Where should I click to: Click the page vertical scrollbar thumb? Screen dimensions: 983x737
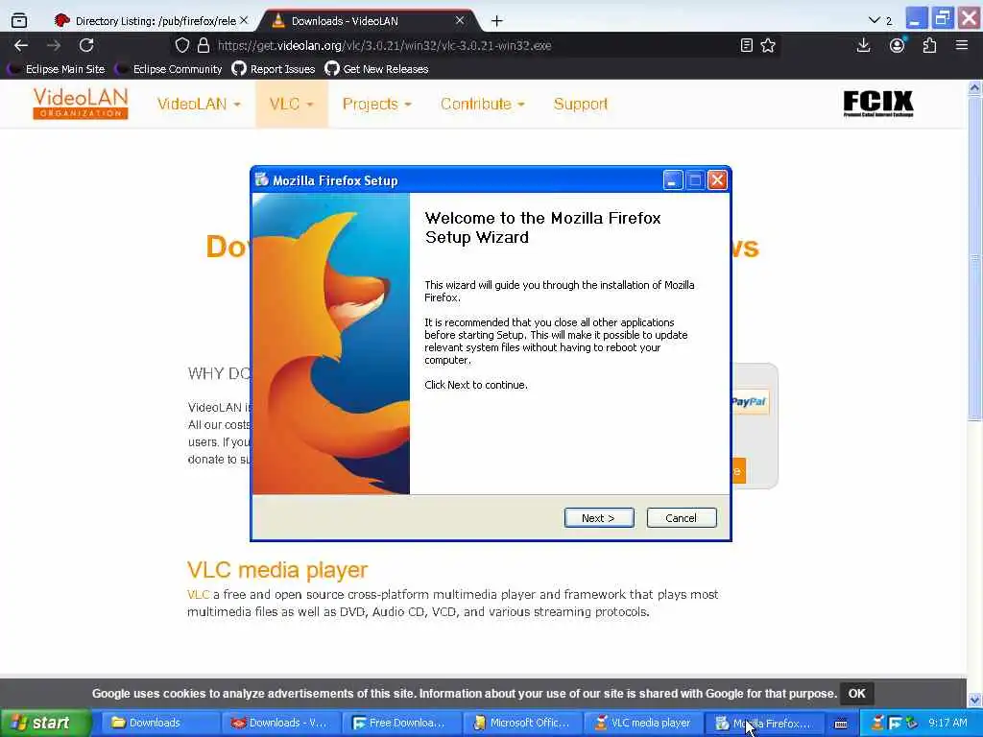tap(975, 258)
